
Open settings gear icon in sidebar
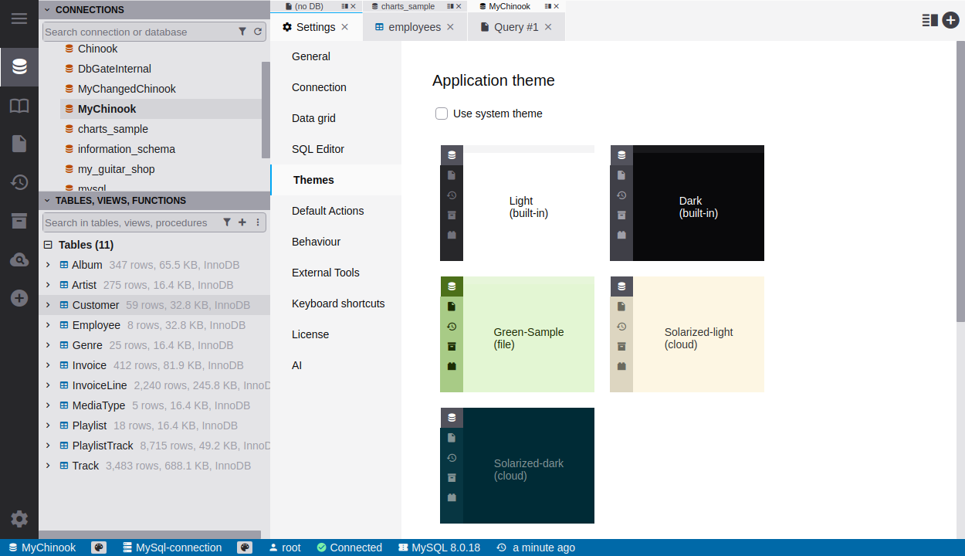pyautogui.click(x=19, y=519)
